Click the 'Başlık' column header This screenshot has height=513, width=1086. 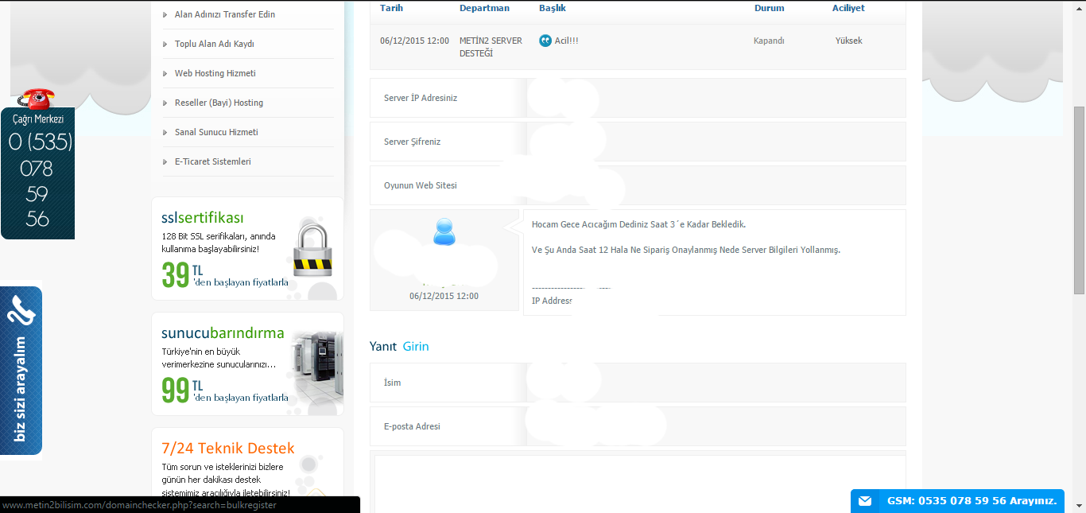pyautogui.click(x=553, y=8)
